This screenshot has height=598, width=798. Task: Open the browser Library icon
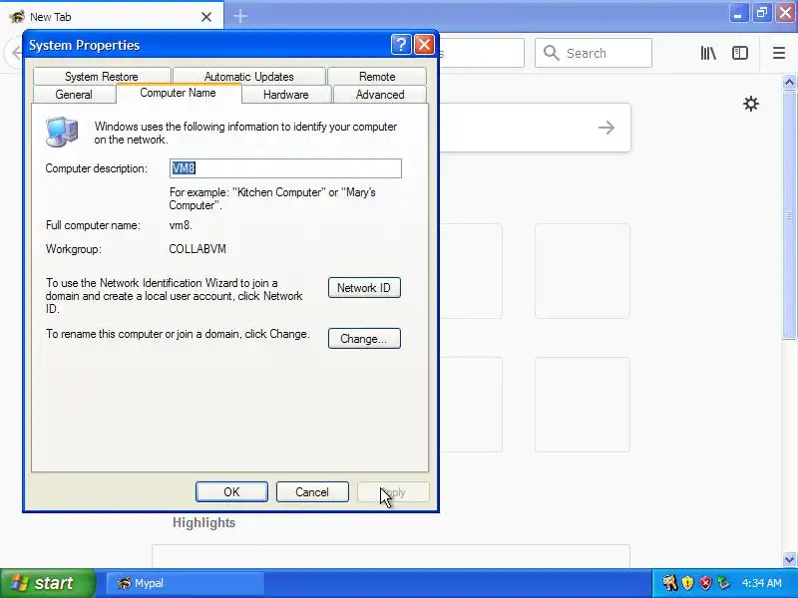coord(708,53)
